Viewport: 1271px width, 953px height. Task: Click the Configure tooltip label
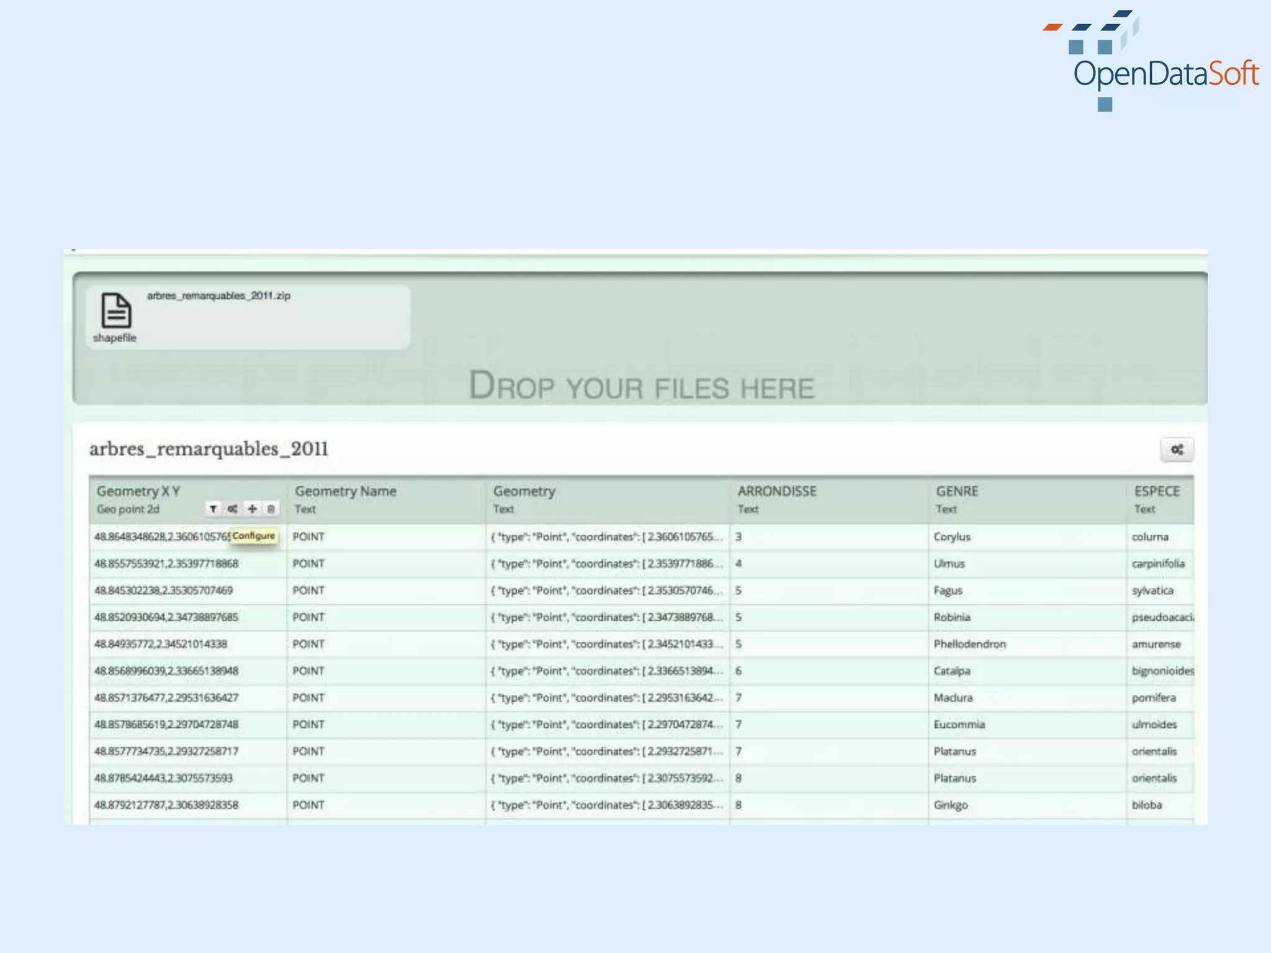coord(254,536)
